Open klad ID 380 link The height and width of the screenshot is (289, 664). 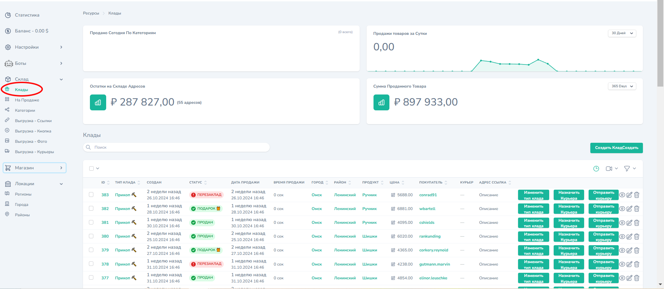tap(105, 236)
